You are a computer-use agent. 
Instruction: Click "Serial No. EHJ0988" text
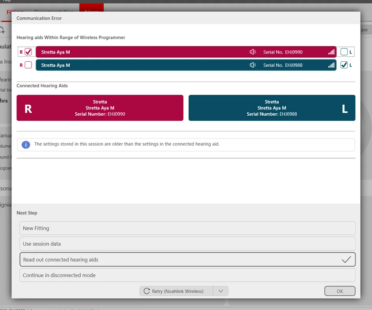coord(283,65)
